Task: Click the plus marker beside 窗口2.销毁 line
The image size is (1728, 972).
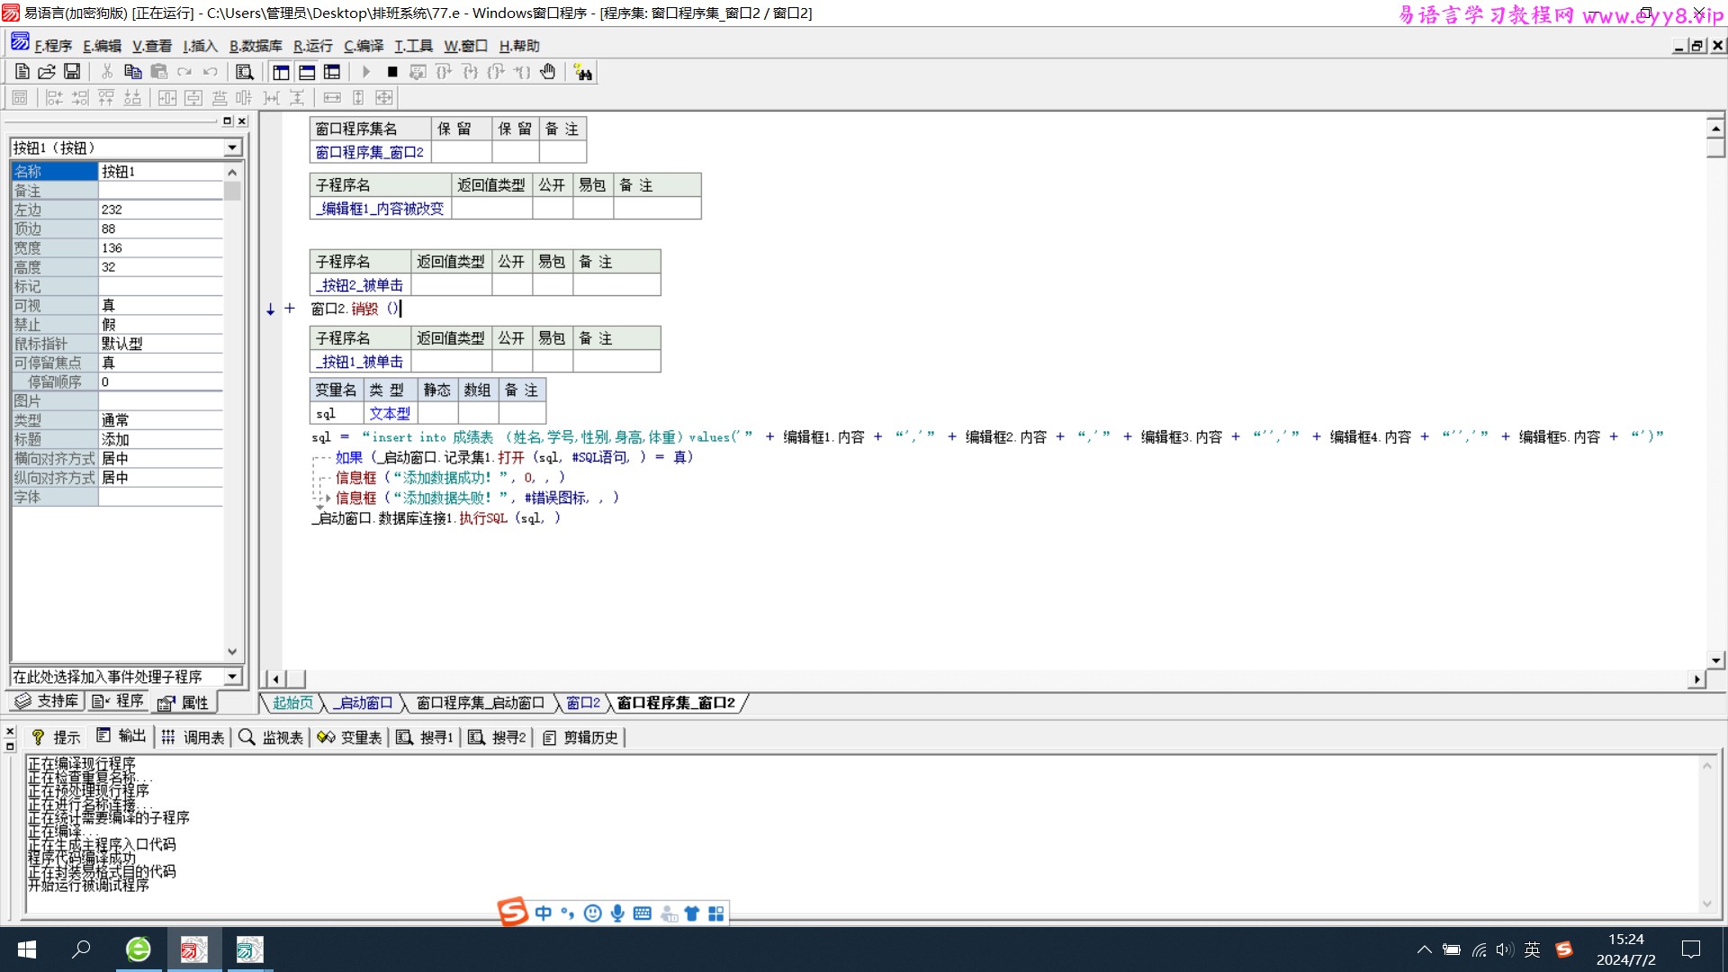Action: 290,308
